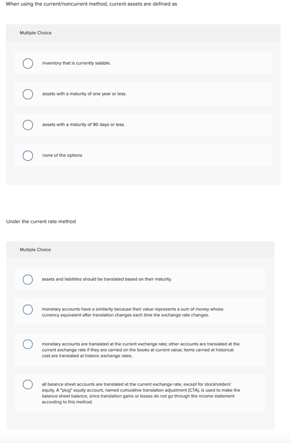Click the second question's Multiple Choice header
Image resolution: width=291 pixels, height=443 pixels.
pyautogui.click(x=35, y=250)
